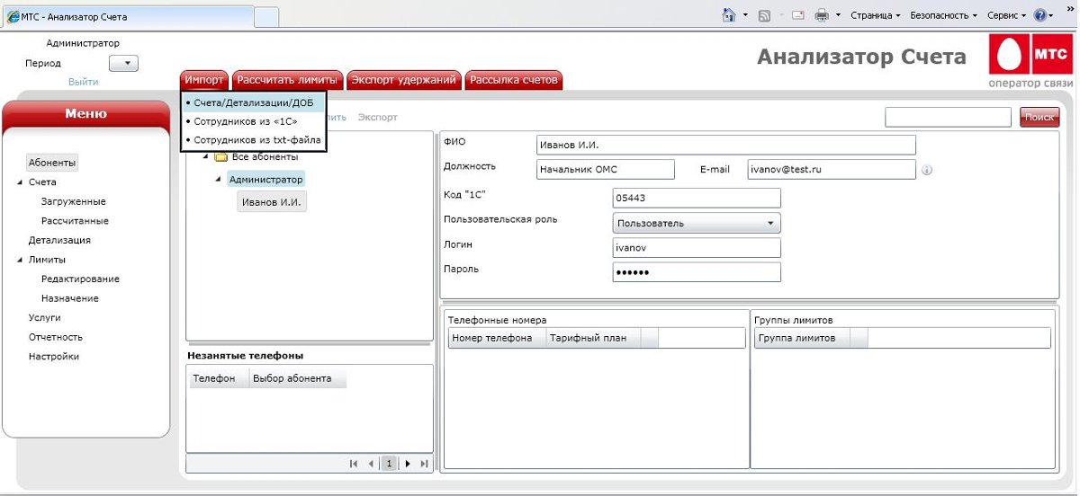Open Назначение under Лимиты
This screenshot has height=496, width=1080.
70,298
